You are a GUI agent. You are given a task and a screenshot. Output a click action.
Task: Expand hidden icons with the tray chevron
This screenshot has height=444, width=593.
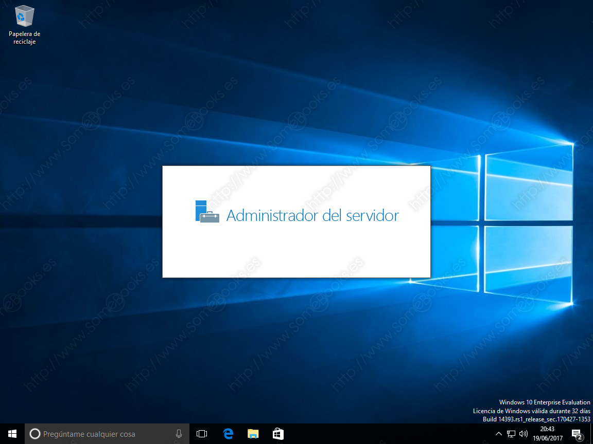[498, 434]
